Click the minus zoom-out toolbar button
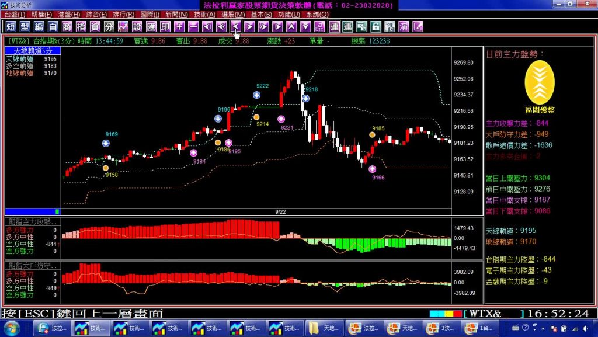Image resolution: width=598 pixels, height=337 pixels. [x=193, y=27]
